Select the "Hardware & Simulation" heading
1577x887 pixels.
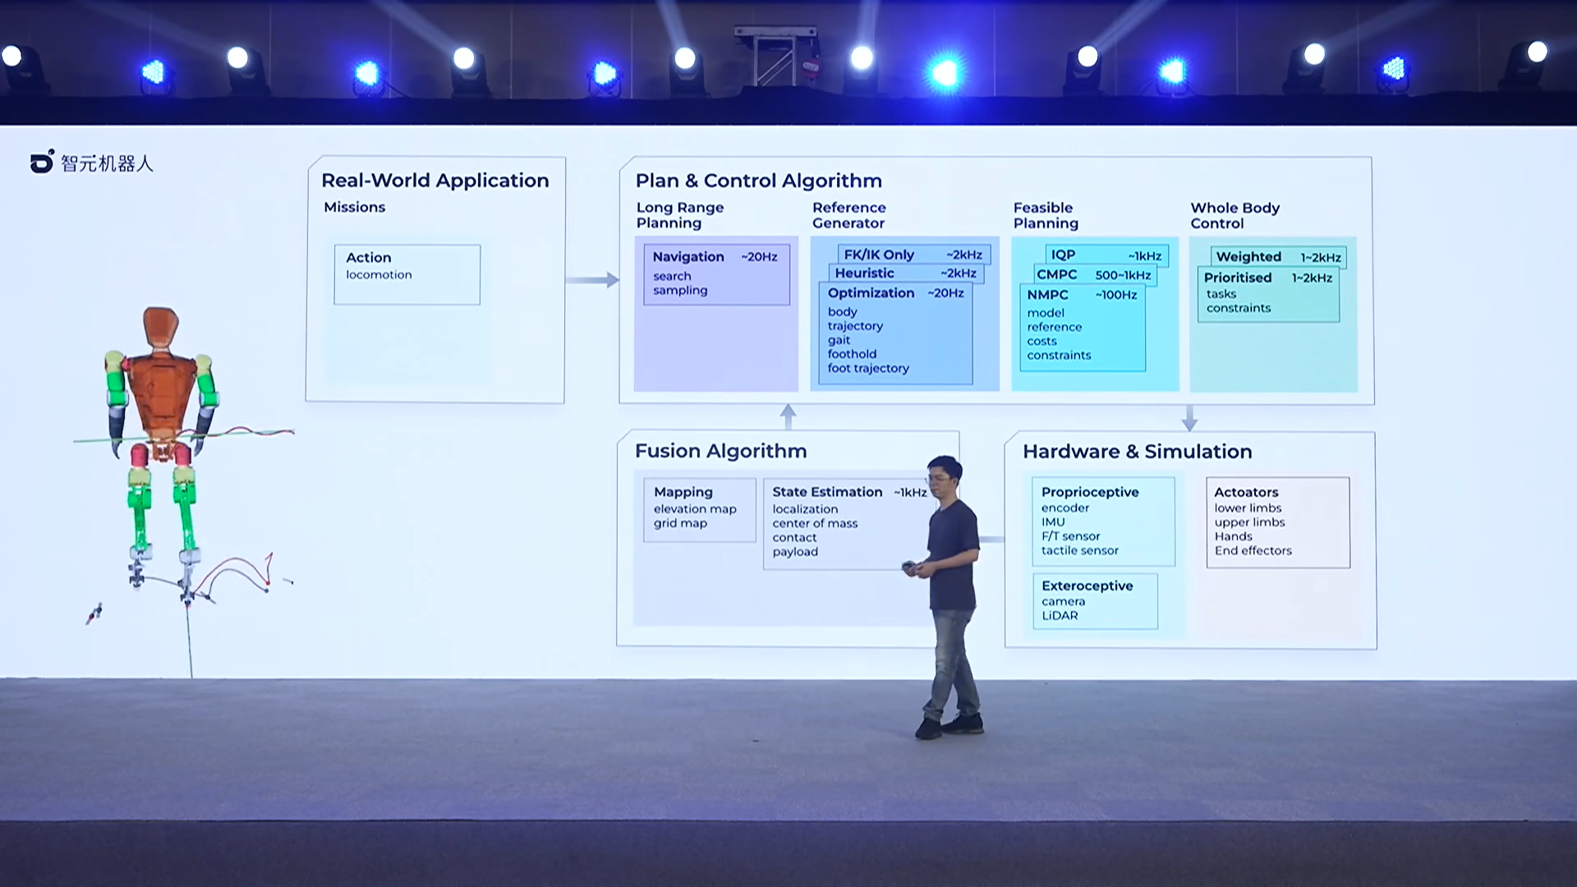[x=1138, y=452]
